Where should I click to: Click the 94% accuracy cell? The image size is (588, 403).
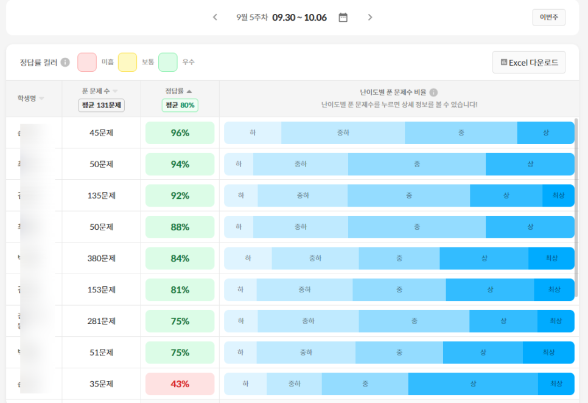180,164
